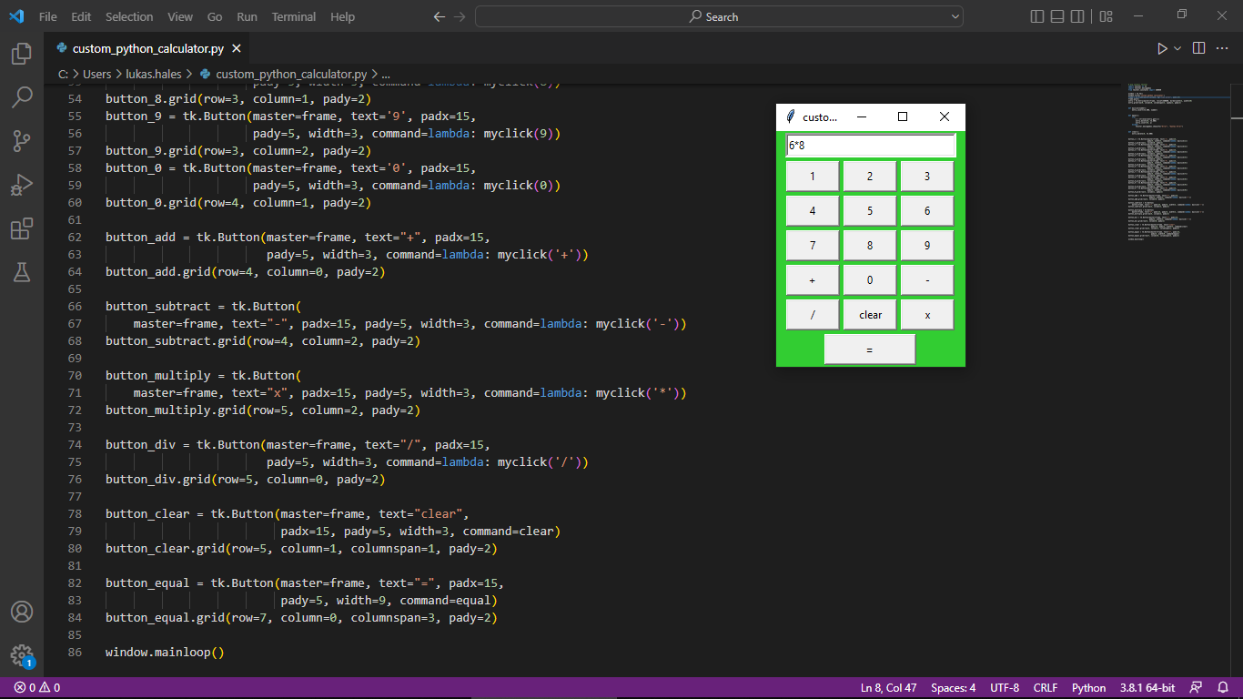Image resolution: width=1243 pixels, height=699 pixels.
Task: Open the Extensions marketplace view
Action: (x=21, y=228)
